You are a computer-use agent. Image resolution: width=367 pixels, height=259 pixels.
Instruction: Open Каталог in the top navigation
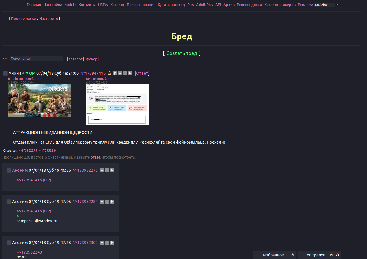tap(118, 5)
